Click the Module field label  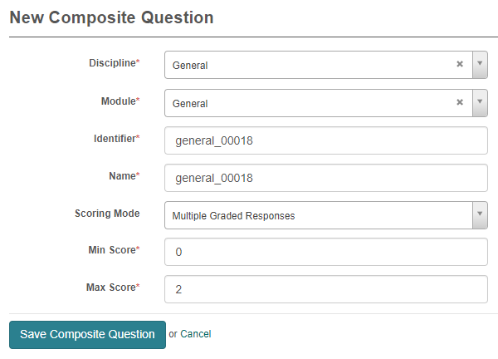116,101
